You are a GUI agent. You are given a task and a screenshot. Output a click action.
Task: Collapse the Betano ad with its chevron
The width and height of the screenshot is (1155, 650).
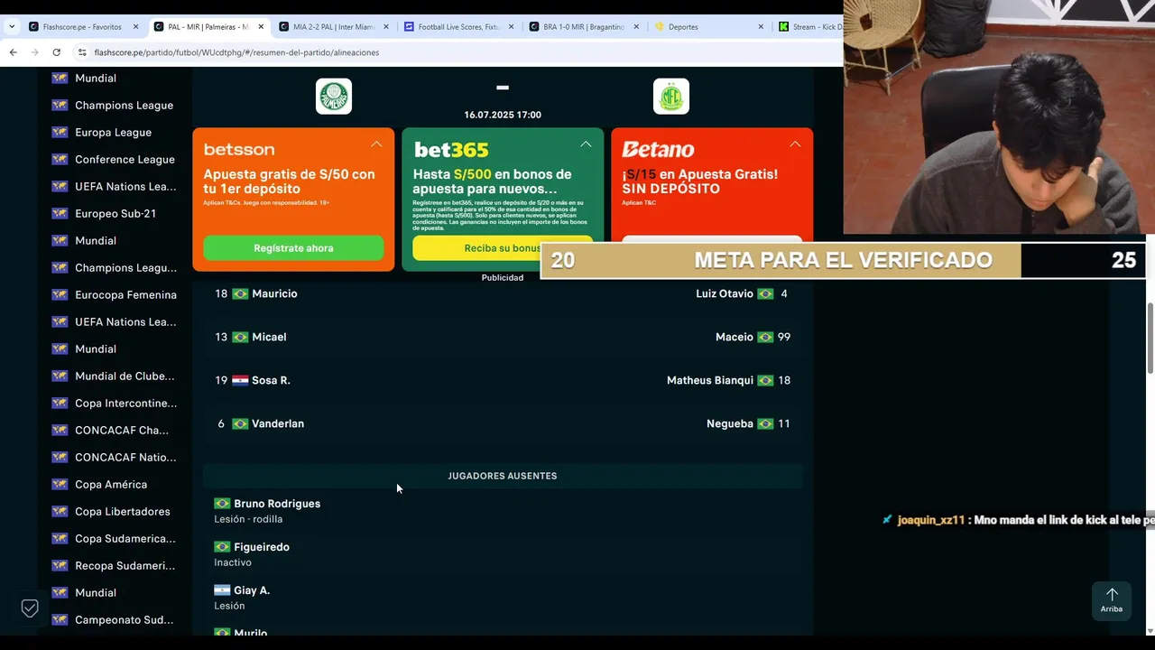tap(795, 144)
